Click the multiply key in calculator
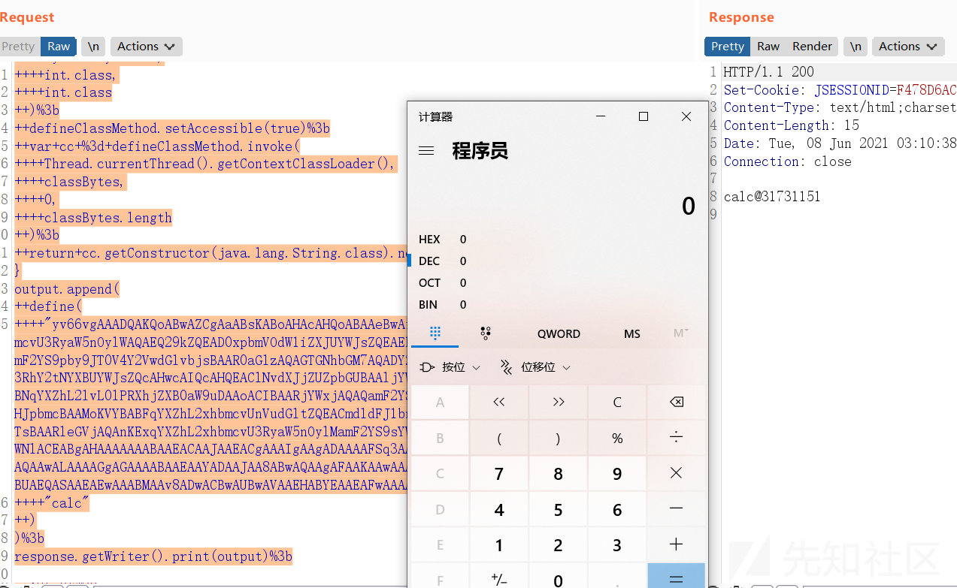The height and width of the screenshot is (588, 957). pos(676,473)
